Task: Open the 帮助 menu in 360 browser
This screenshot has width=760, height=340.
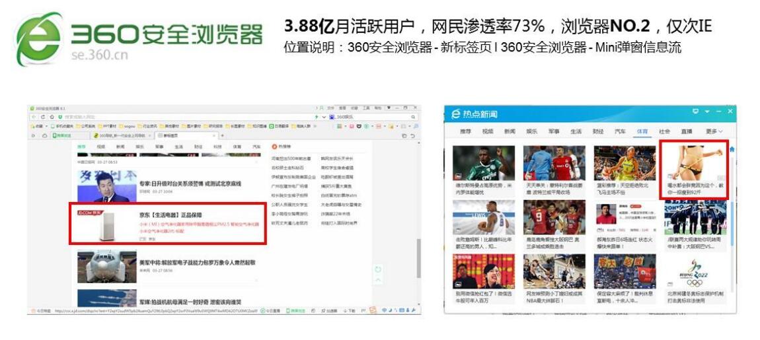Action: (378, 108)
